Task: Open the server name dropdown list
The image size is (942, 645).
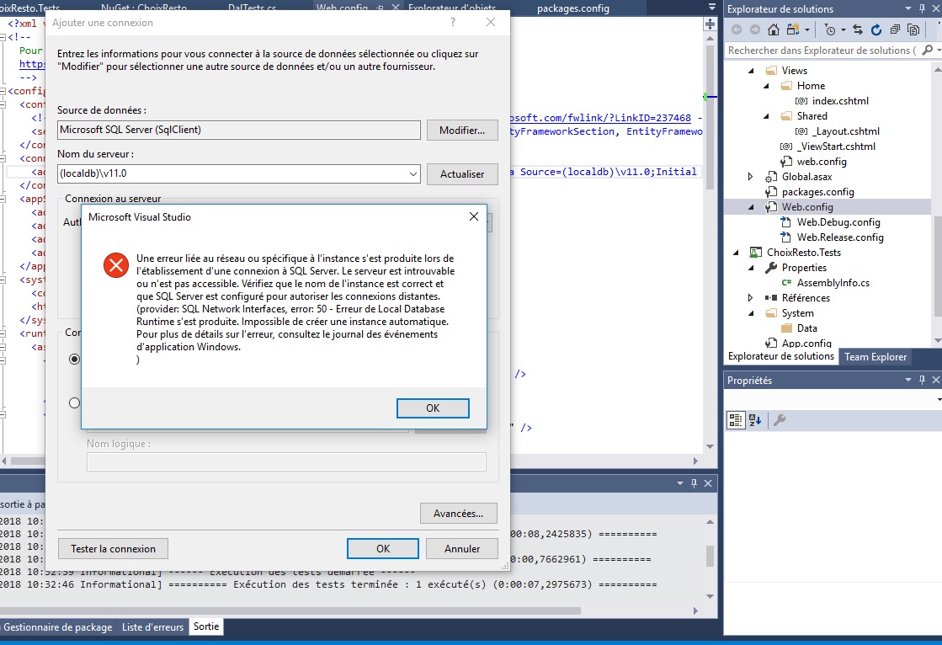Action: (x=412, y=174)
